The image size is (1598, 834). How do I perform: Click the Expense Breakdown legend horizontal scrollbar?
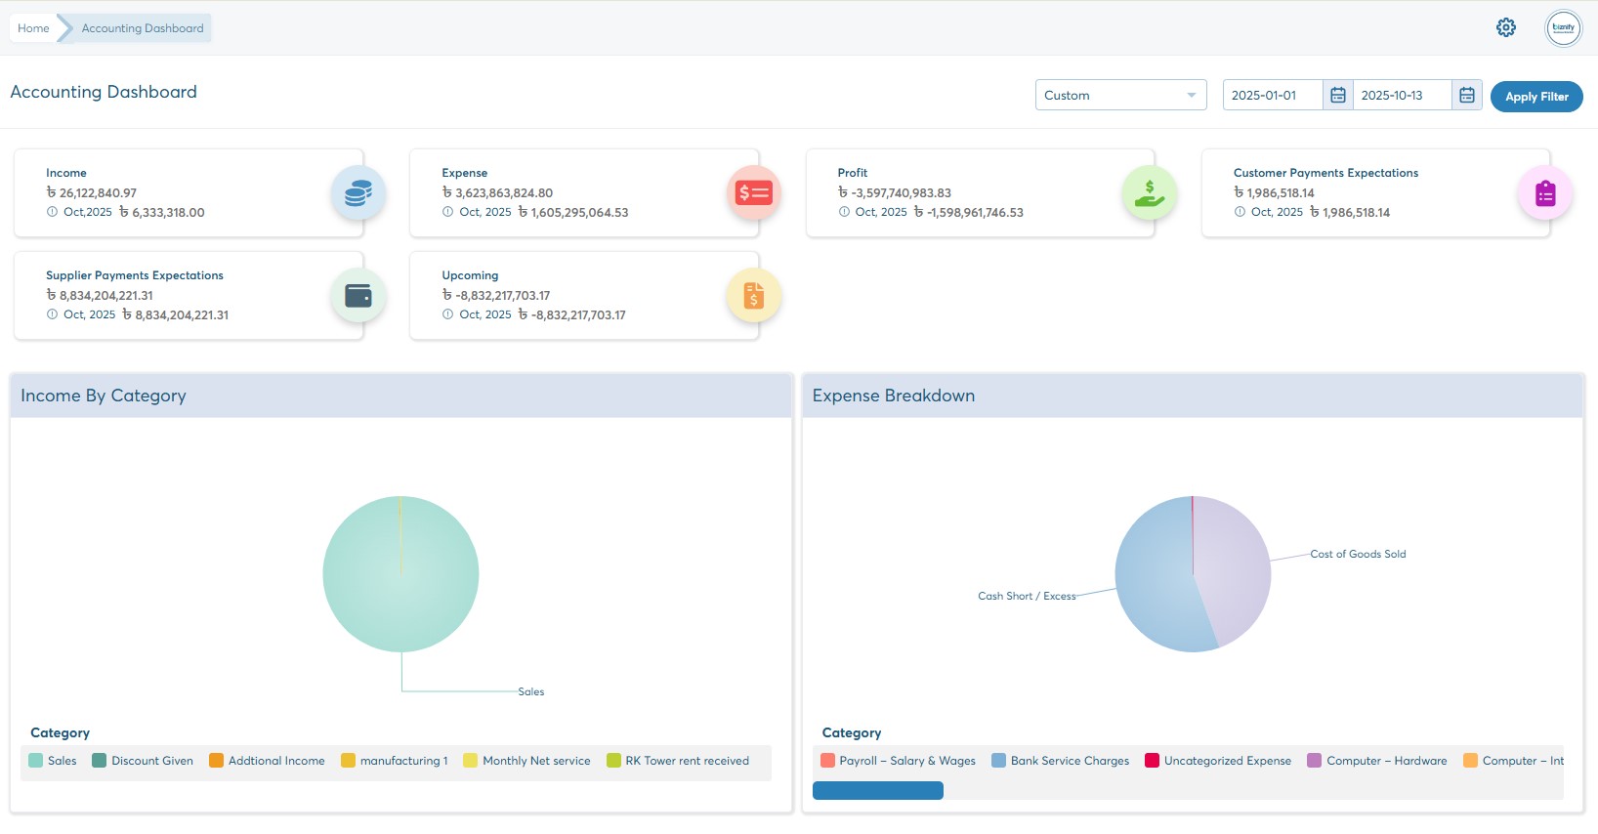pos(877,790)
